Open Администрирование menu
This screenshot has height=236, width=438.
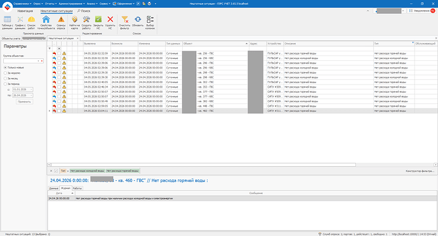(x=72, y=4)
